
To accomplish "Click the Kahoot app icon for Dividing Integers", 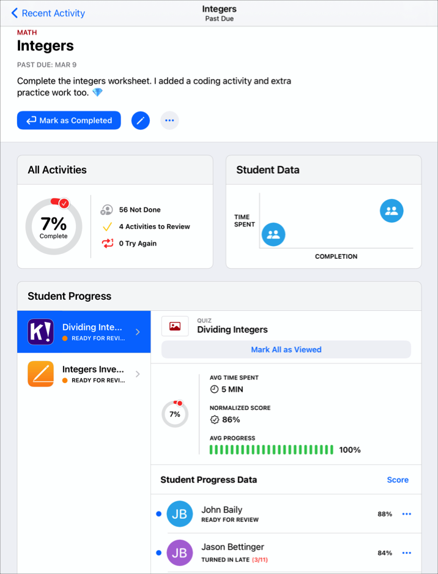I will click(x=41, y=332).
